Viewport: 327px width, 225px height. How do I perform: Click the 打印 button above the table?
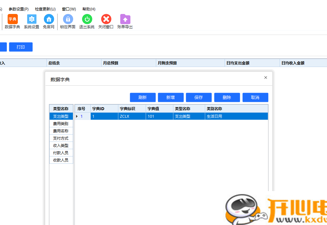(x=20, y=47)
